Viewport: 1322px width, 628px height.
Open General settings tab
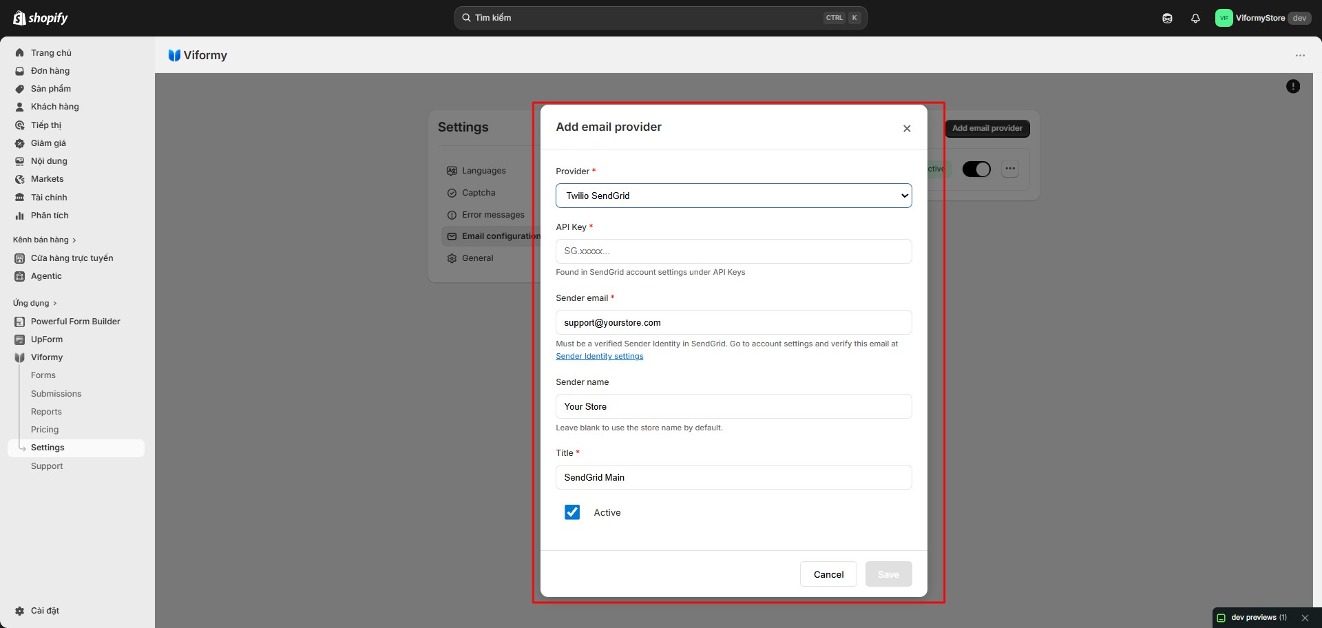click(x=477, y=258)
